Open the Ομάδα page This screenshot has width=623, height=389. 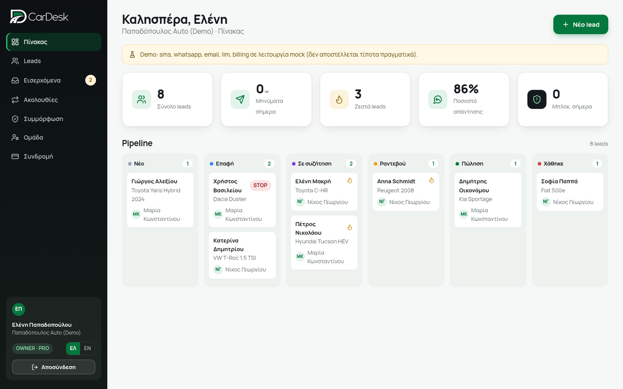(53, 137)
